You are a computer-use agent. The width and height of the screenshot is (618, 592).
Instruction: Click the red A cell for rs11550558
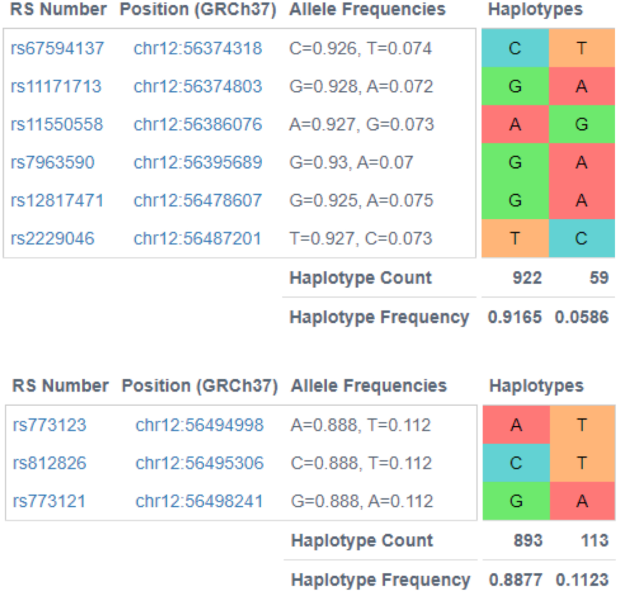point(515,124)
